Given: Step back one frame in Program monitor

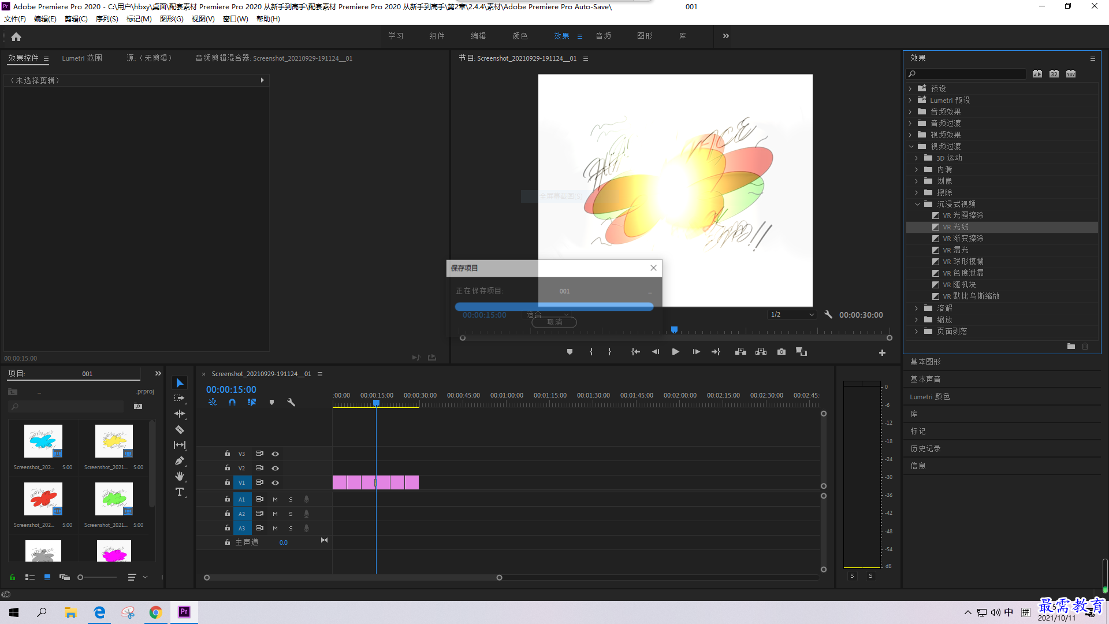Looking at the screenshot, I should tap(656, 352).
